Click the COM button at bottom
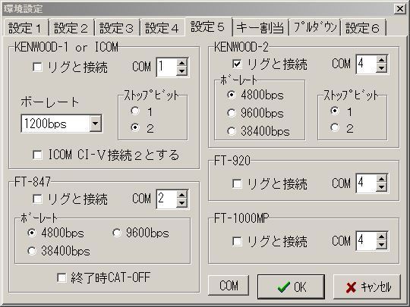The height and width of the screenshot is (307, 410). point(229,285)
